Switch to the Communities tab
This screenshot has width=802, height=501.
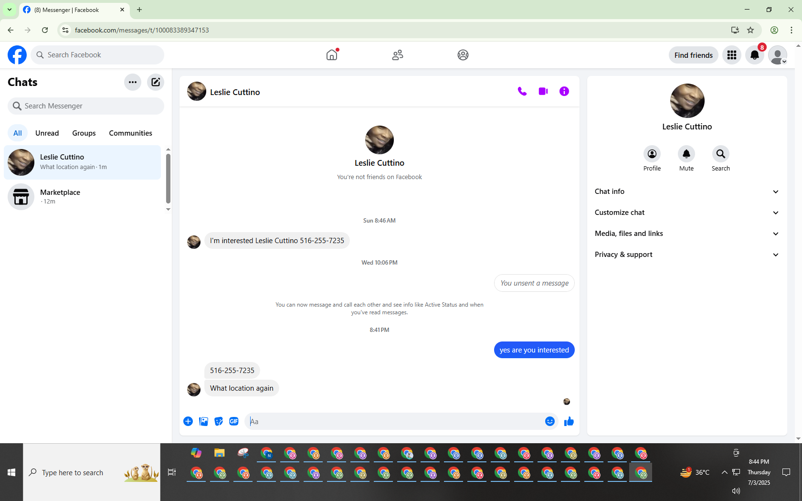130,133
